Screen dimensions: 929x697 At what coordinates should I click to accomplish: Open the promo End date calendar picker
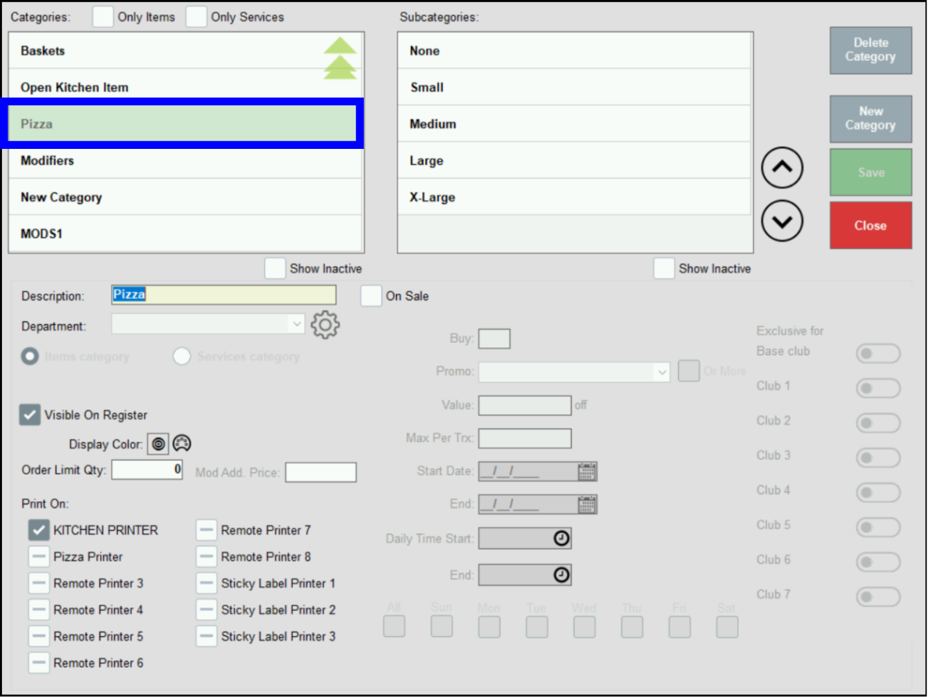pyautogui.click(x=587, y=504)
